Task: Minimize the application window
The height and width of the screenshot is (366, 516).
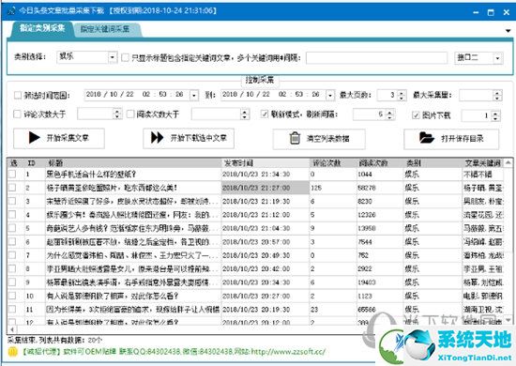Action: 476,12
